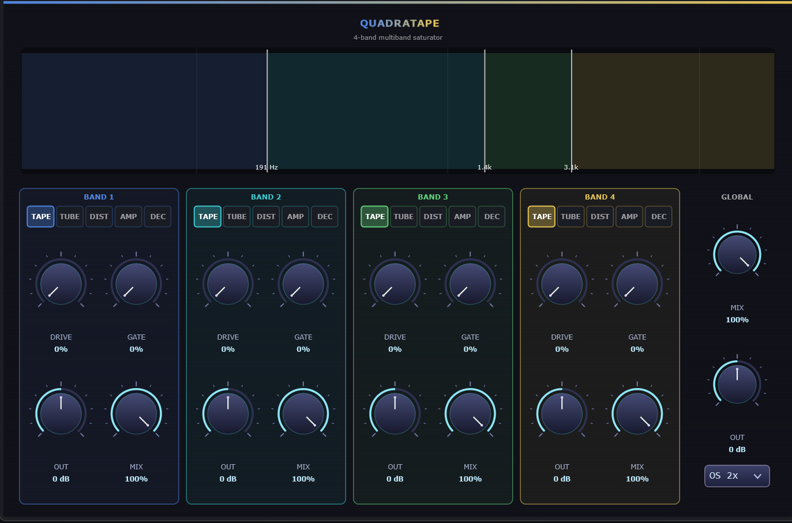Click the GLOBAL section label
This screenshot has height=523, width=792.
[737, 197]
